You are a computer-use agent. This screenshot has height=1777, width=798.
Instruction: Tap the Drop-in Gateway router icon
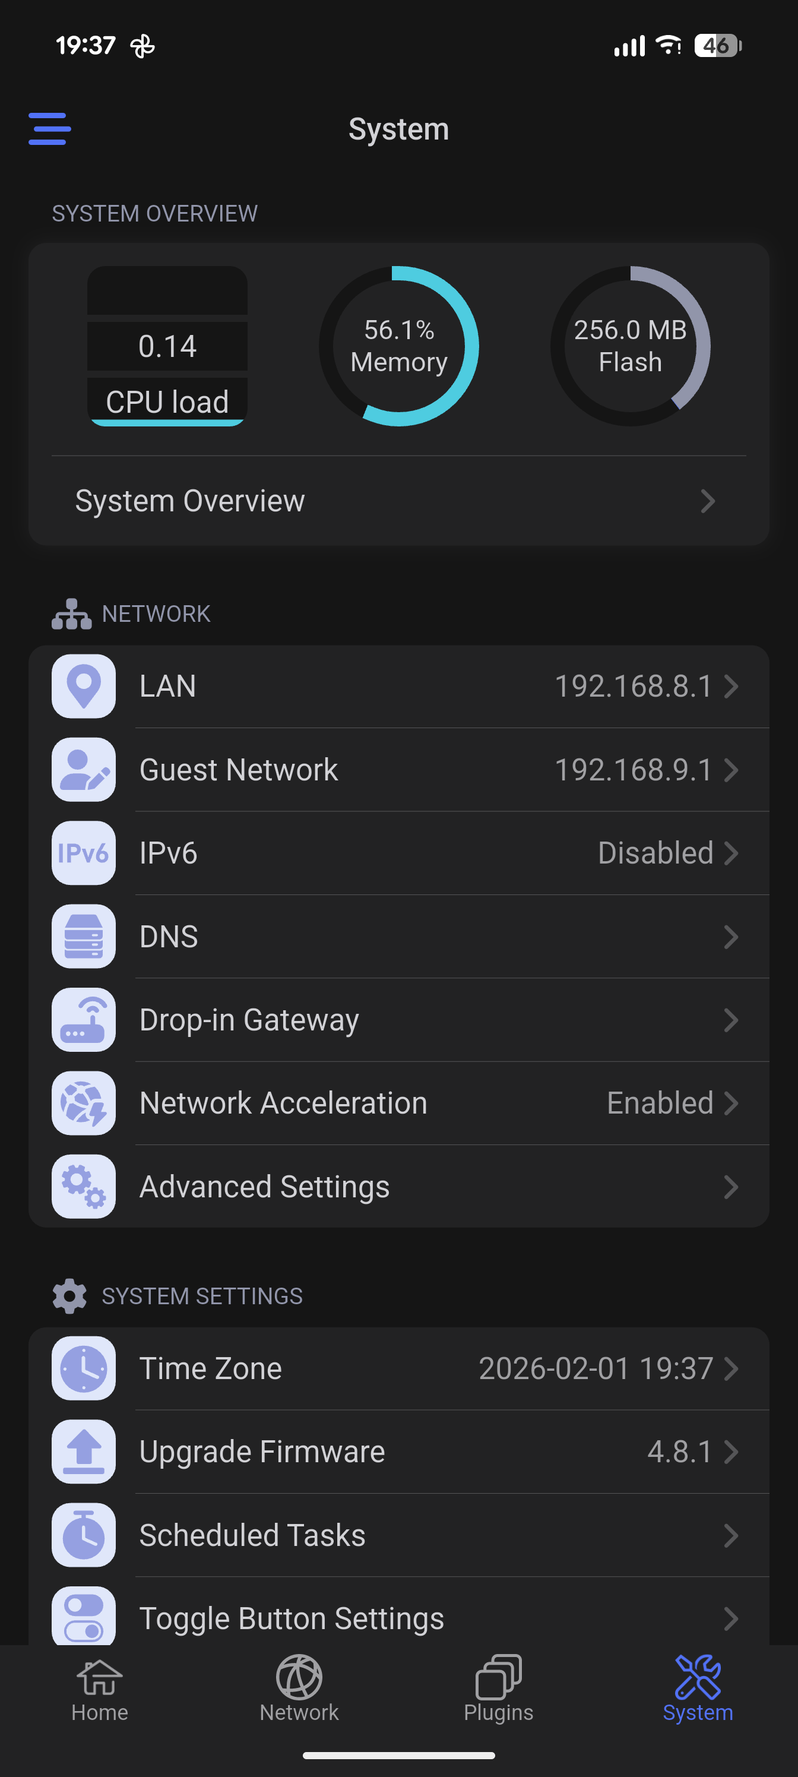(84, 1020)
